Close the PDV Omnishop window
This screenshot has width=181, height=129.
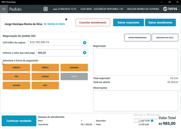pos(177,2)
